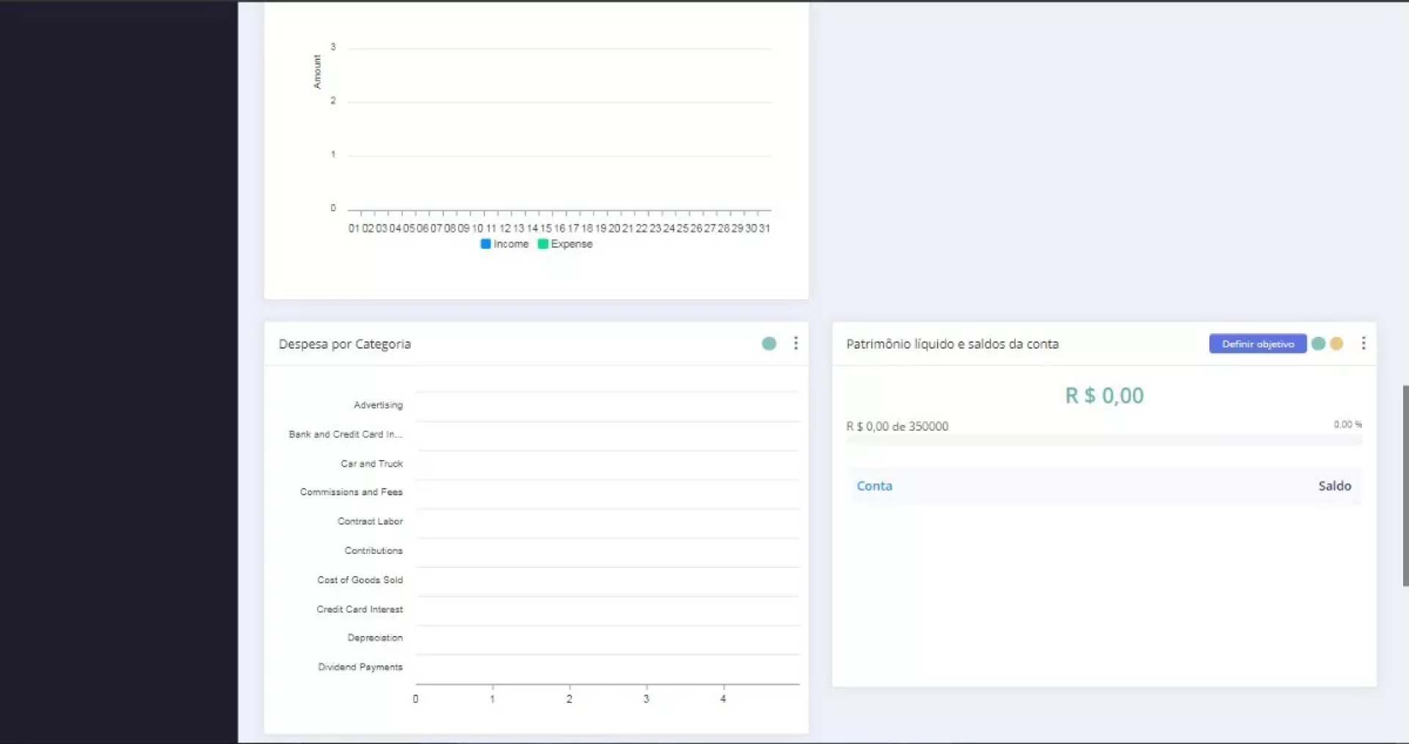The image size is (1409, 744).
Task: Click the yellow circle in Patrimônio líquido header
Action: point(1336,343)
